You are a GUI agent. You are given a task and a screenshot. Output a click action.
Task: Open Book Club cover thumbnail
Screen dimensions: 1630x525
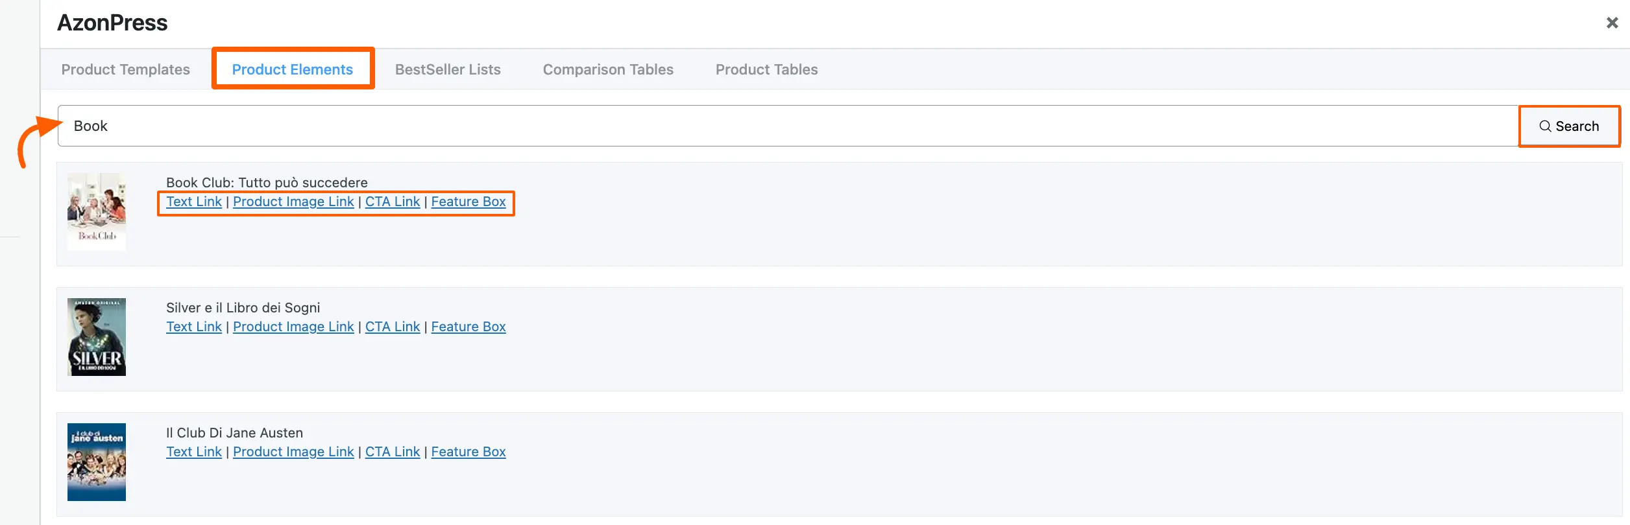(97, 211)
